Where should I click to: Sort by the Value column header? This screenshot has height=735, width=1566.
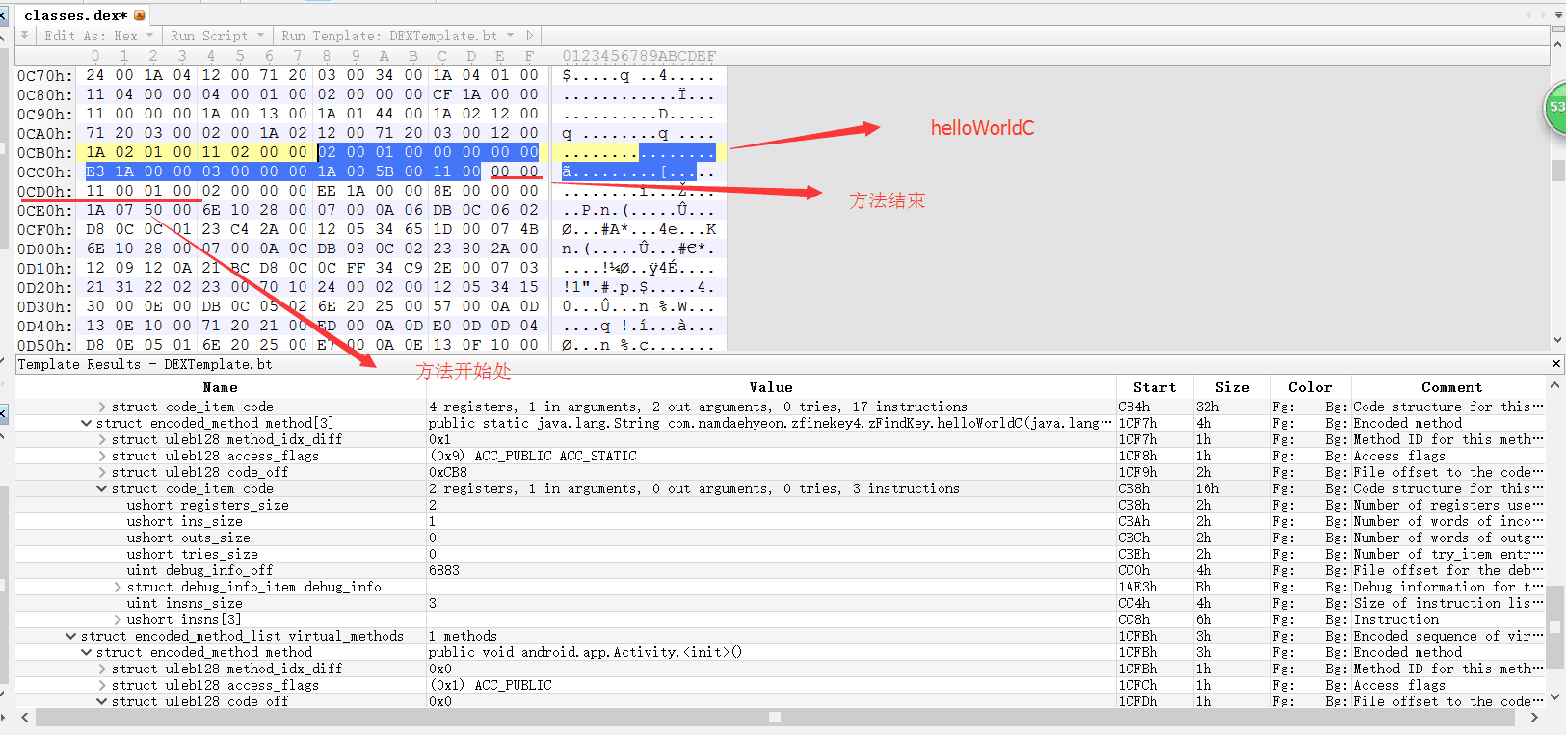point(771,387)
